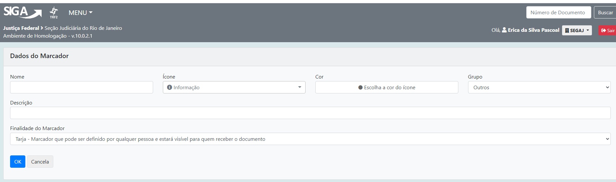Image resolution: width=616 pixels, height=182 pixels.
Task: Confirm with the blue OK button
Action: [18, 162]
